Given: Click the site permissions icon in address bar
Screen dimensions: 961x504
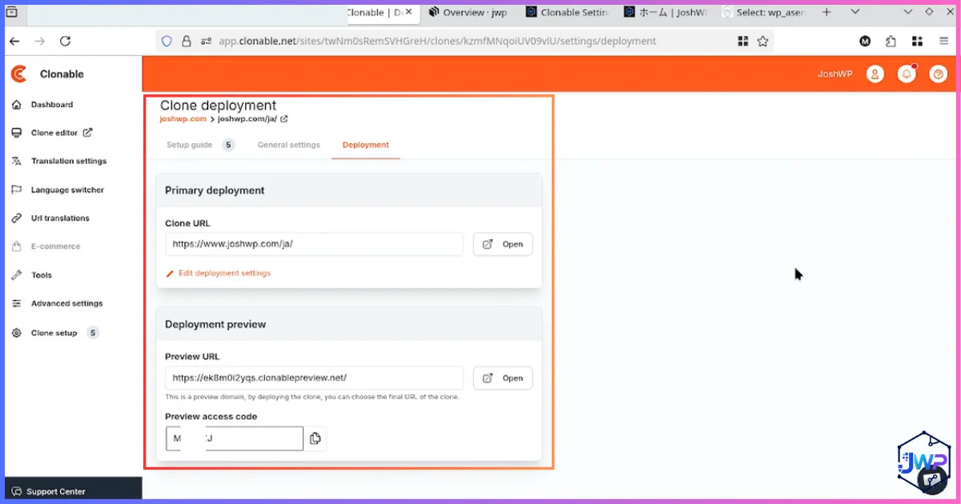Looking at the screenshot, I should 206,41.
